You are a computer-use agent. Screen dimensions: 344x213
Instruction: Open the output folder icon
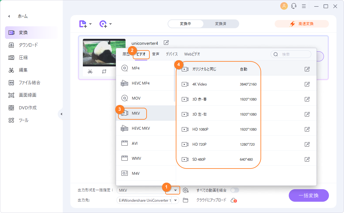click(185, 200)
